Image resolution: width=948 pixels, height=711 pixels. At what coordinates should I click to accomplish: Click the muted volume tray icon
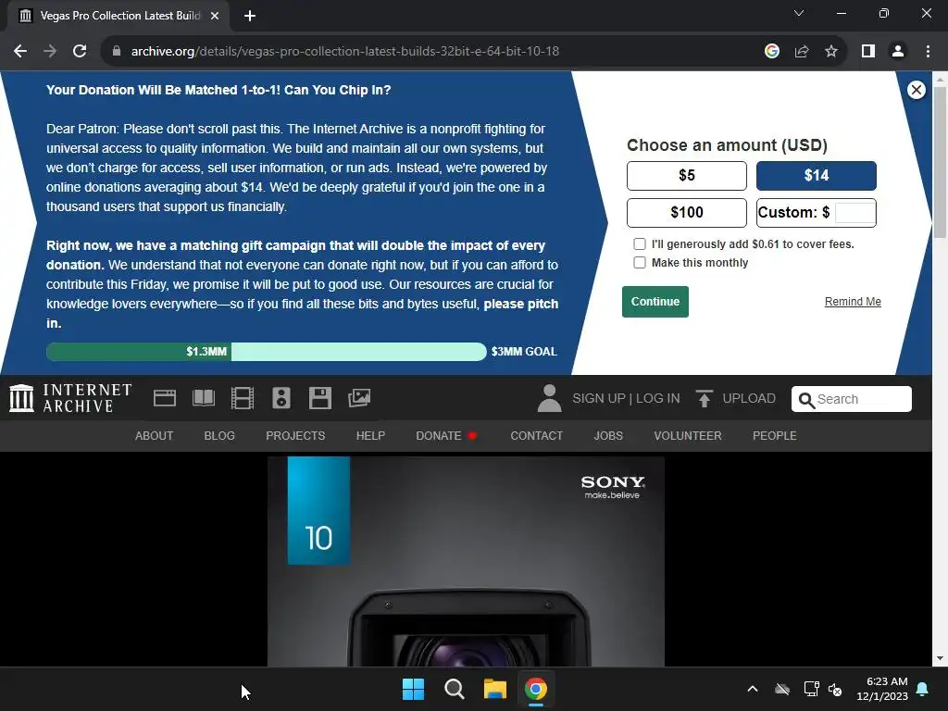pos(836,689)
